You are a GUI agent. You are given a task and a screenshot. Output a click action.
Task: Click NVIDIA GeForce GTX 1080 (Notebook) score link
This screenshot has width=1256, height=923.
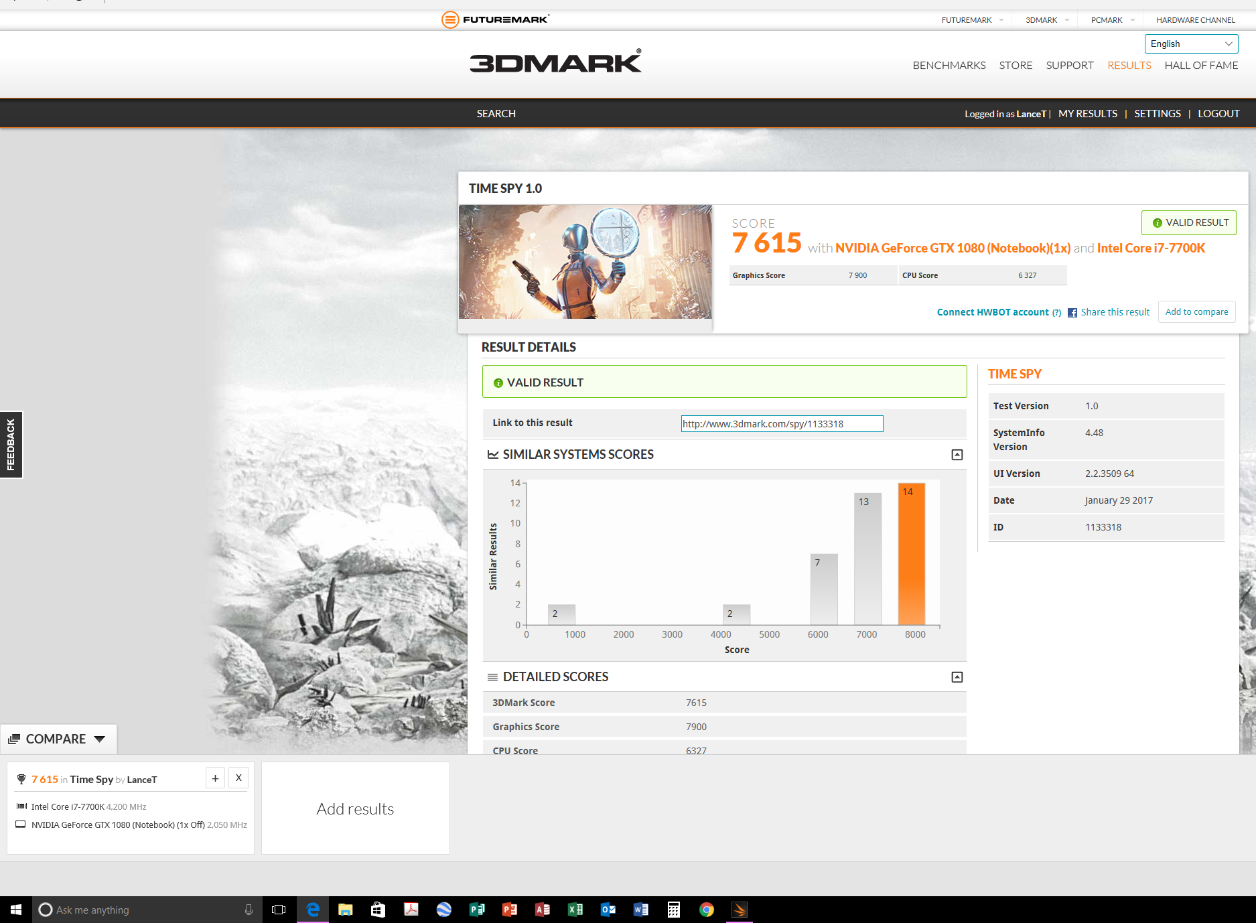[x=953, y=248]
